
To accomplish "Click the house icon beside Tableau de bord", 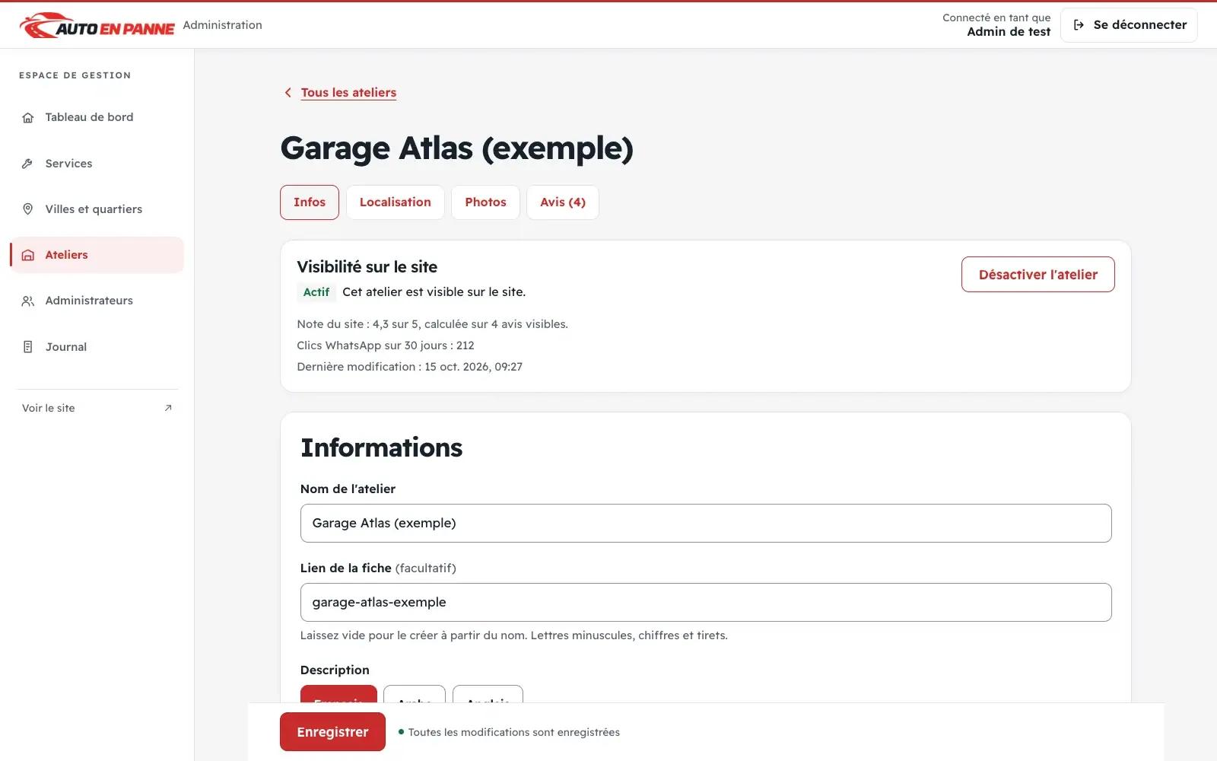I will coord(28,117).
